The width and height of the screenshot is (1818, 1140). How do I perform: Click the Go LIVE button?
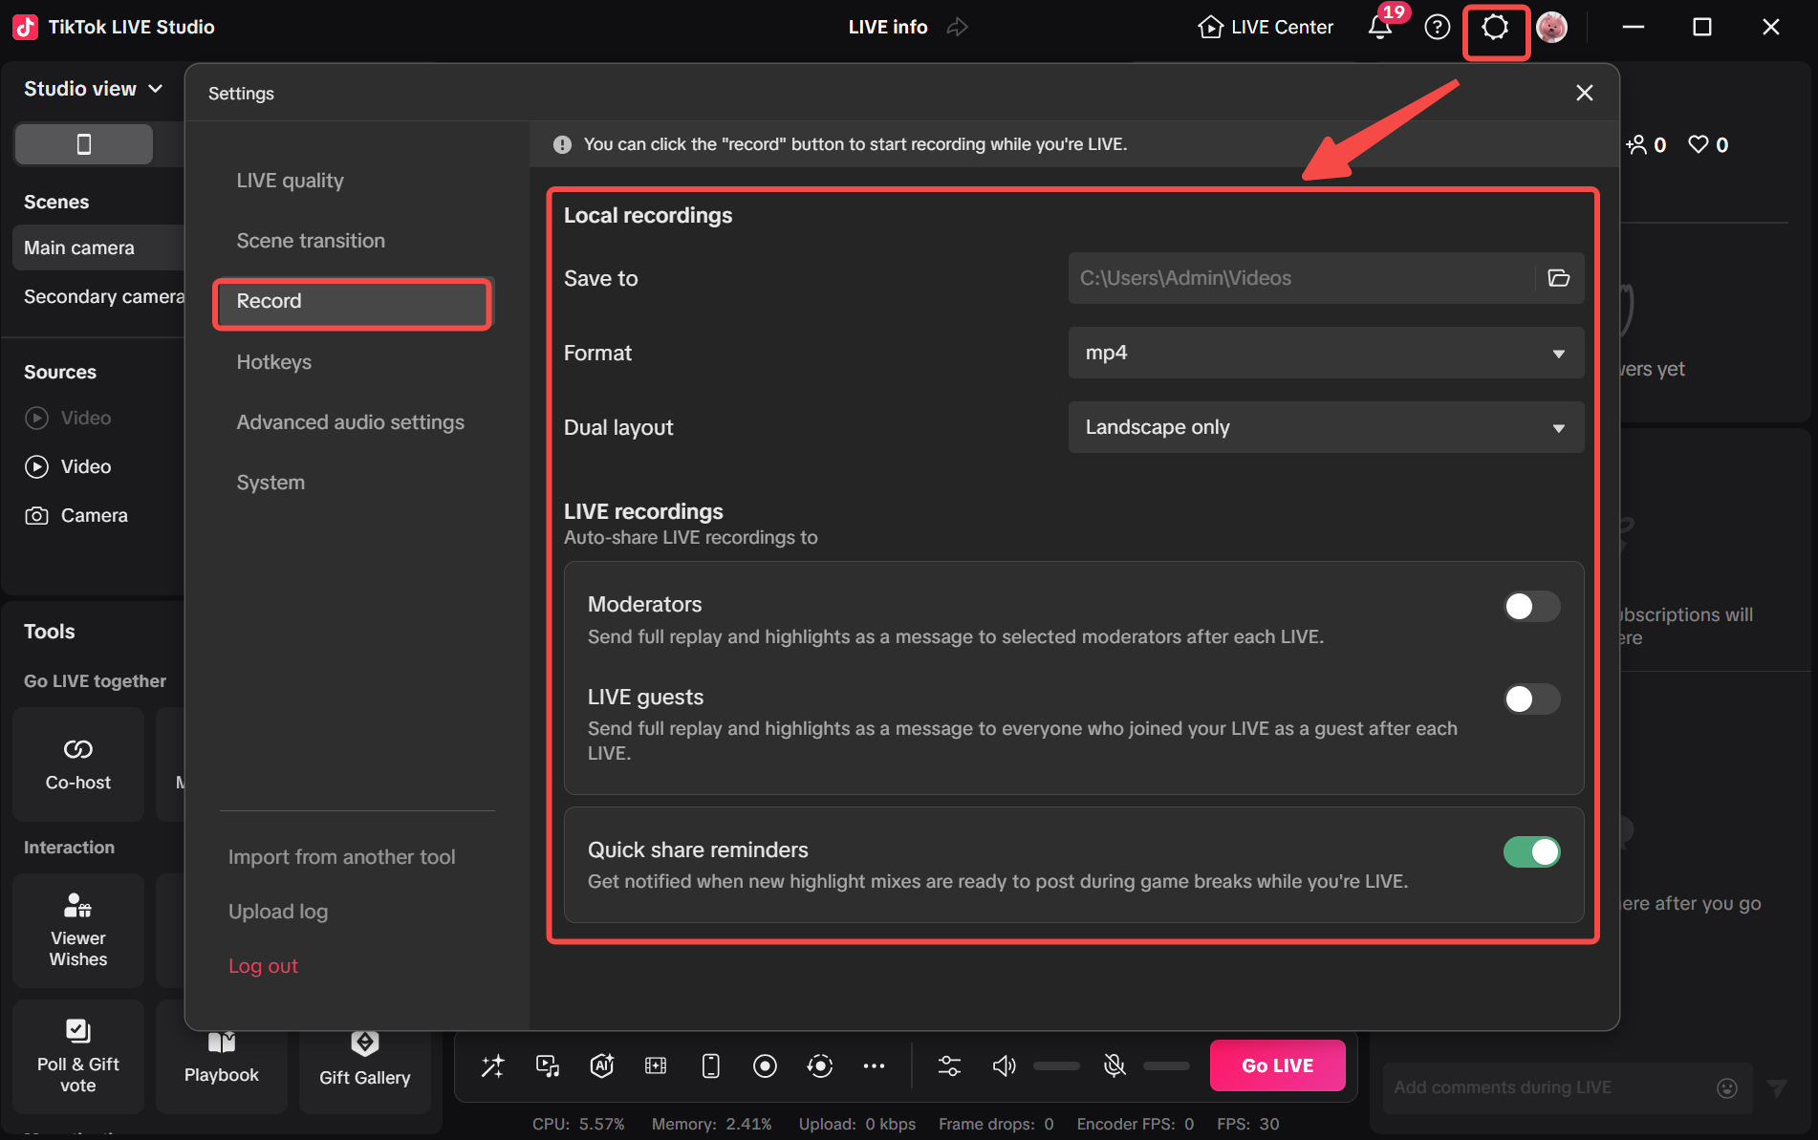pos(1277,1065)
